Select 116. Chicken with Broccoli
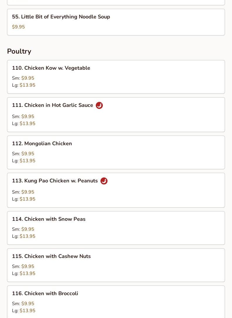232x318 pixels. point(45,293)
